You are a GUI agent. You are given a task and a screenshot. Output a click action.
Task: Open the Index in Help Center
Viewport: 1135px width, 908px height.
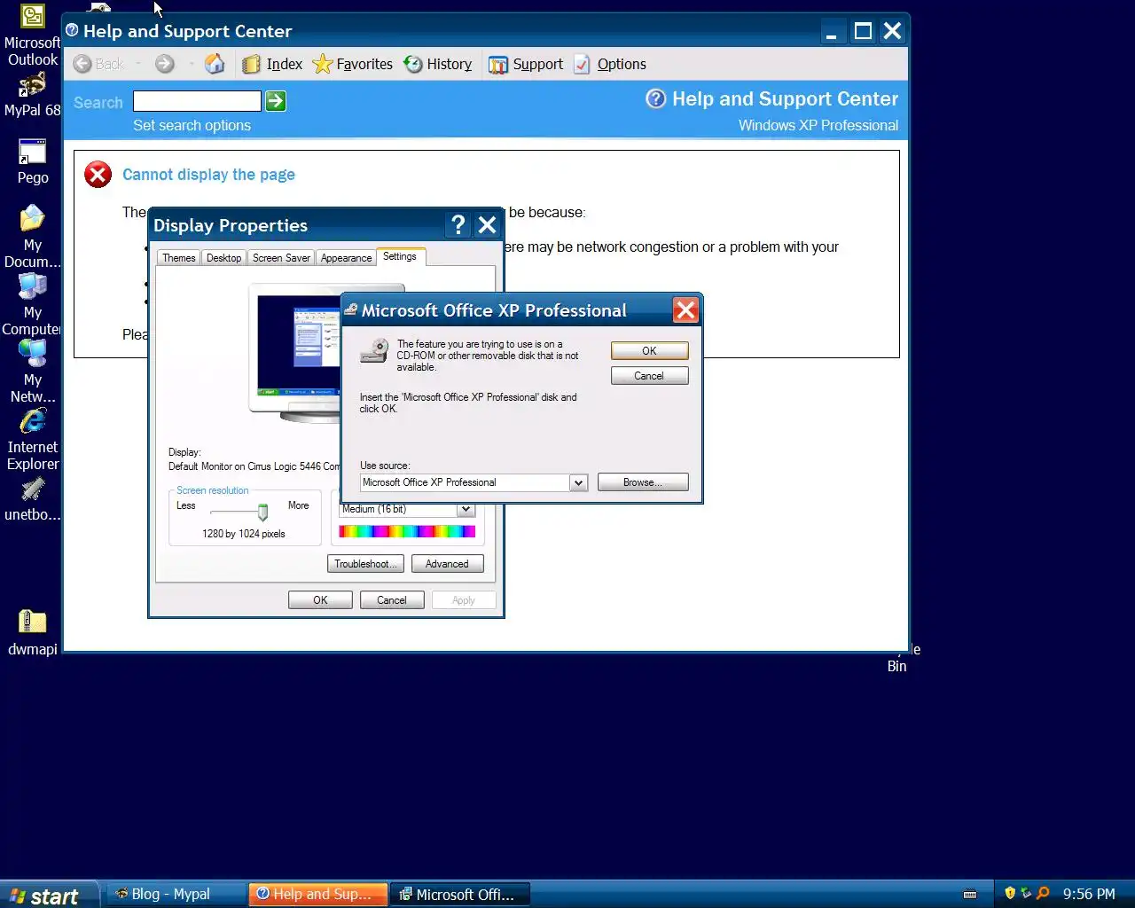point(272,64)
